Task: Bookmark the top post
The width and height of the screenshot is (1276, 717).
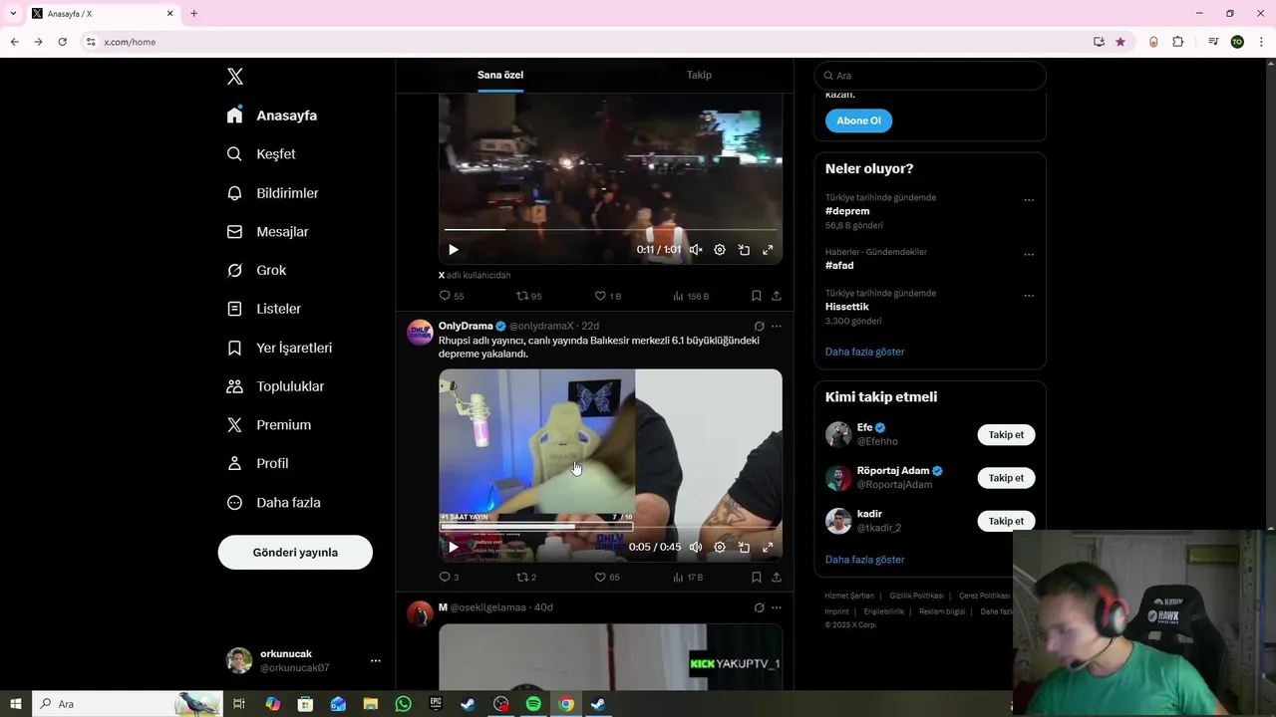Action: click(757, 296)
